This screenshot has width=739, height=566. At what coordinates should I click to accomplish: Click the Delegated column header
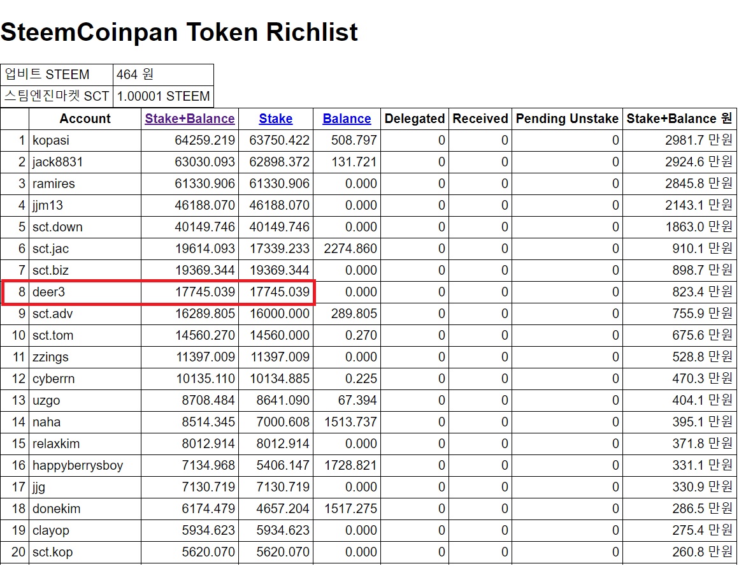click(415, 119)
